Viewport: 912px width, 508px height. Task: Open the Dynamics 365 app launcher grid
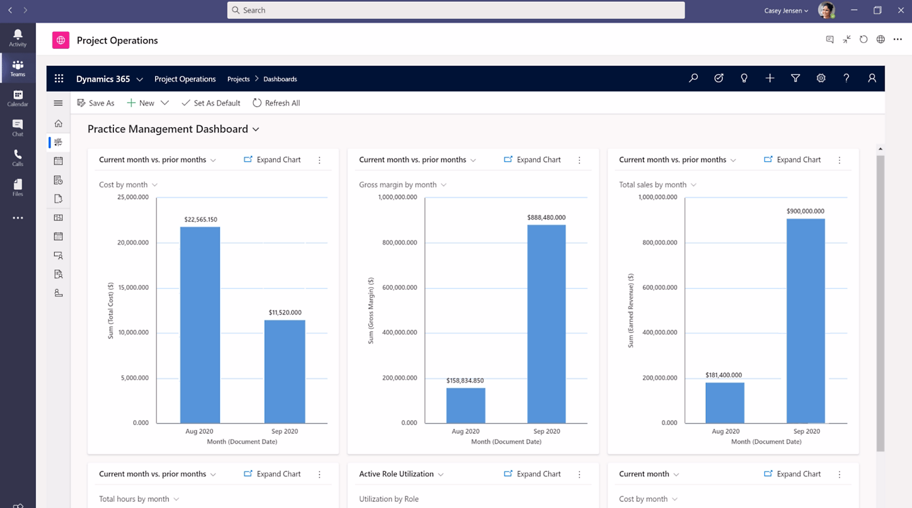click(x=59, y=79)
